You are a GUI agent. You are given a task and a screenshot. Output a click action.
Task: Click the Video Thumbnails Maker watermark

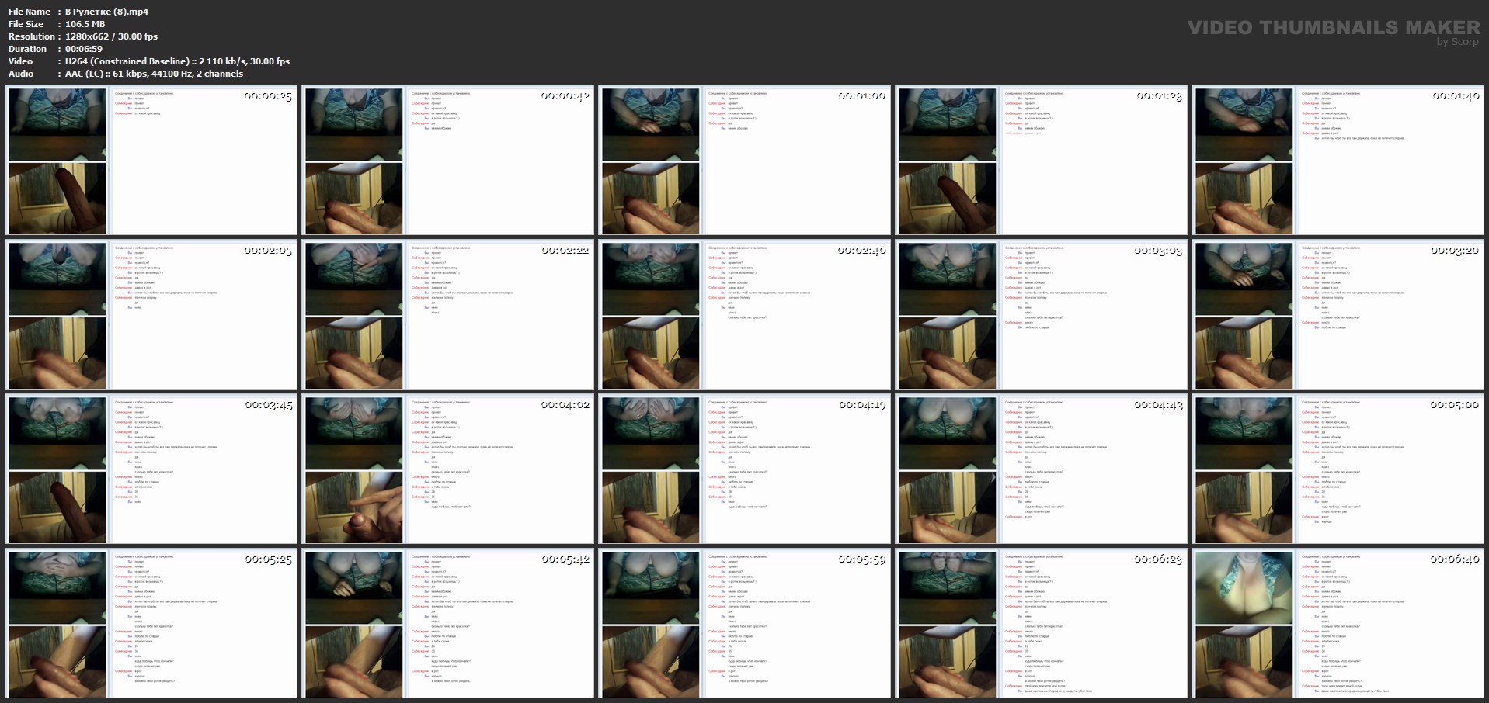(1333, 29)
